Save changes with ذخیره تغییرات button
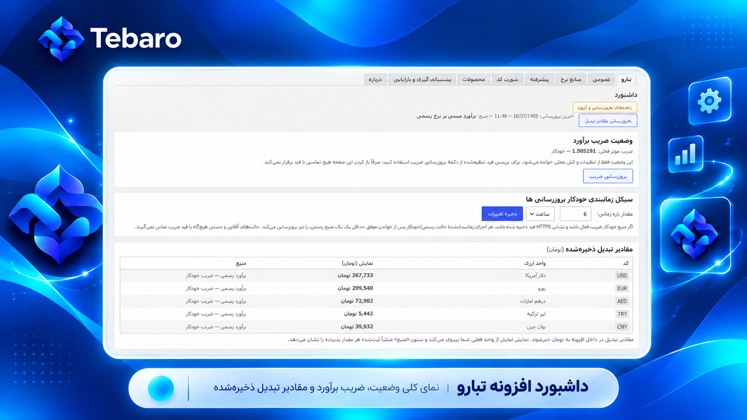This screenshot has height=420, width=747. point(502,214)
